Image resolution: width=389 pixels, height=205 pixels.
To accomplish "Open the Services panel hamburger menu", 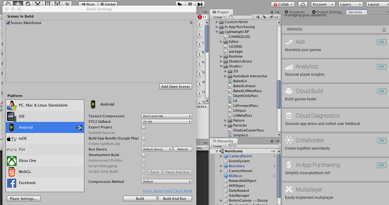I will click(x=384, y=30).
